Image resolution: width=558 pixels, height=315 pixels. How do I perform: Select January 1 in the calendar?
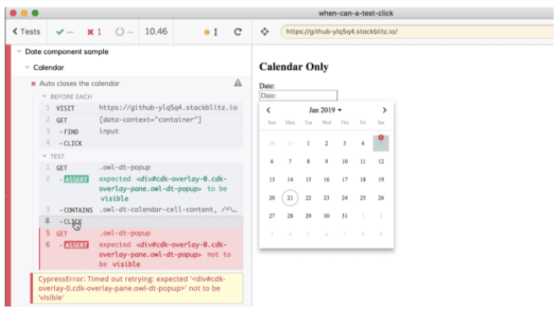point(309,144)
